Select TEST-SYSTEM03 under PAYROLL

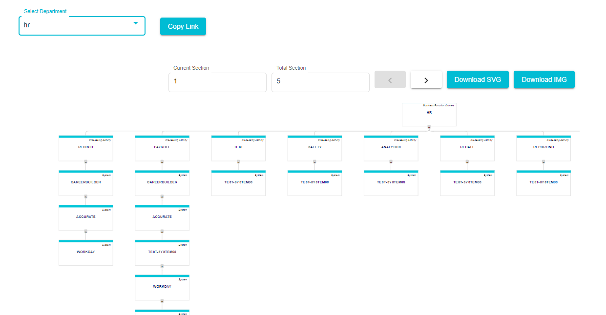click(x=162, y=253)
